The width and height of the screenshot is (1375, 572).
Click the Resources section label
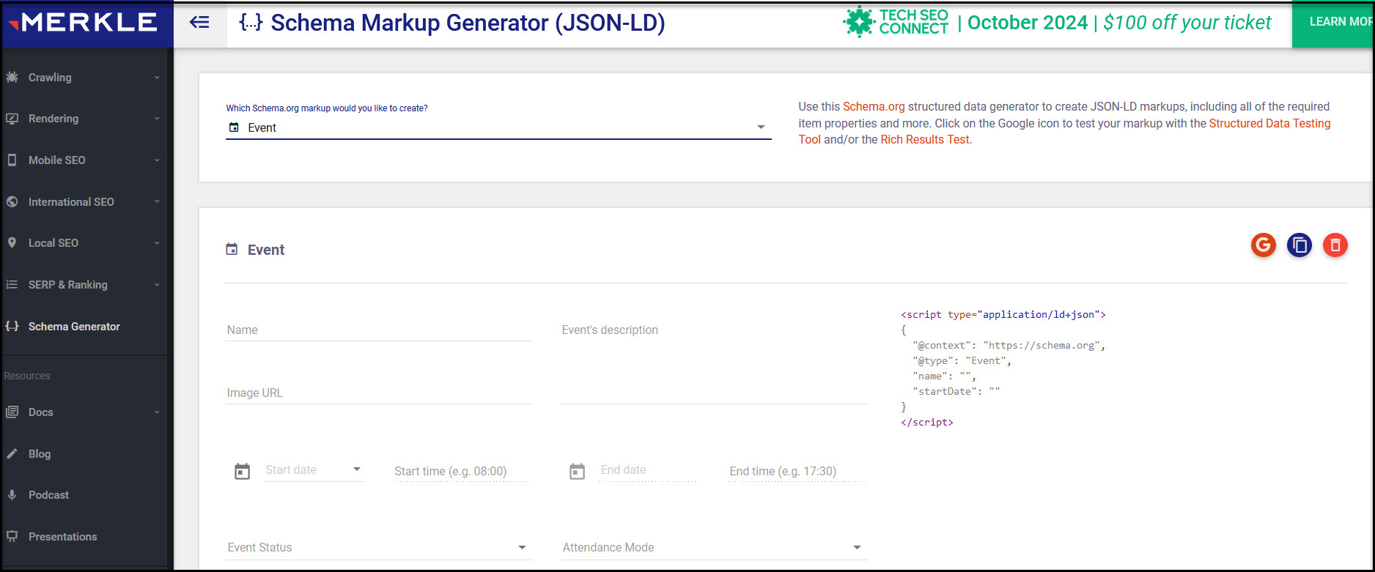pos(27,376)
